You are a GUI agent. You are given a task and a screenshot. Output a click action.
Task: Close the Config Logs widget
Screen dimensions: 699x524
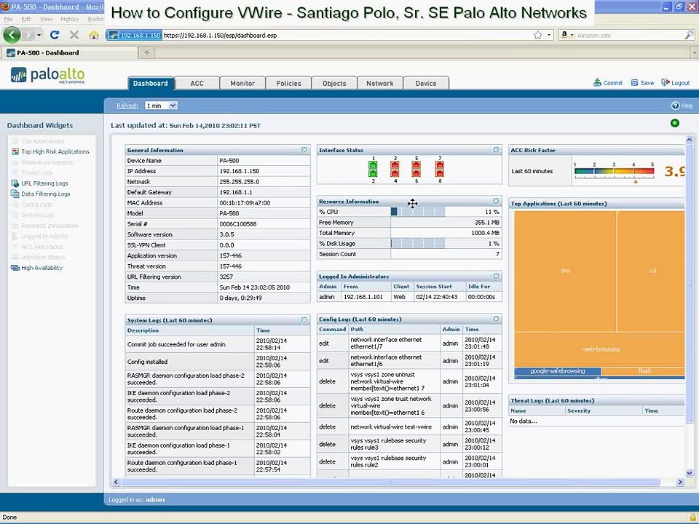click(496, 319)
